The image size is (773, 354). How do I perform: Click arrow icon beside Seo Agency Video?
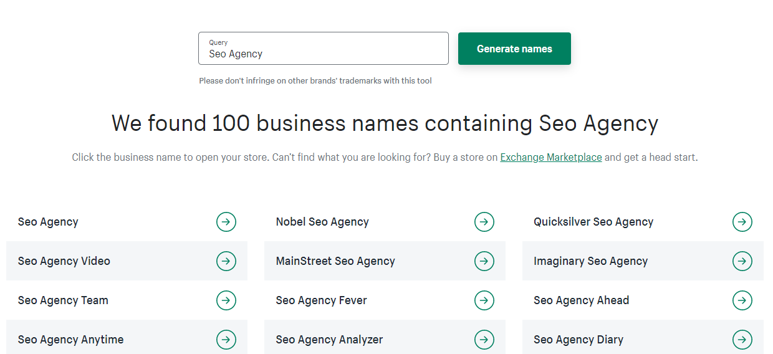(x=226, y=261)
